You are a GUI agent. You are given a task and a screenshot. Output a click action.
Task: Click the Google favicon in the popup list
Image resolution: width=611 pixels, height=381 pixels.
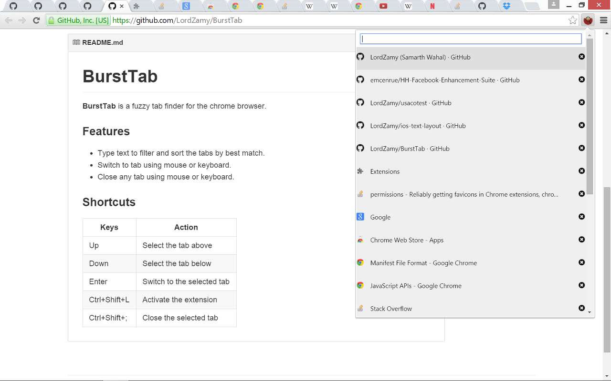(x=360, y=217)
